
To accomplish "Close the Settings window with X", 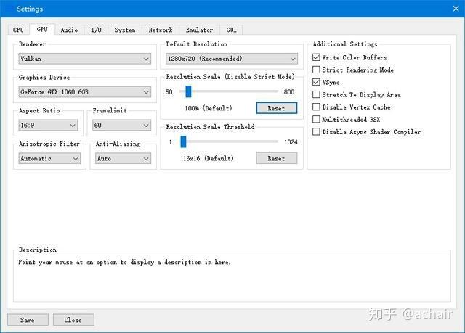I will click(456, 9).
